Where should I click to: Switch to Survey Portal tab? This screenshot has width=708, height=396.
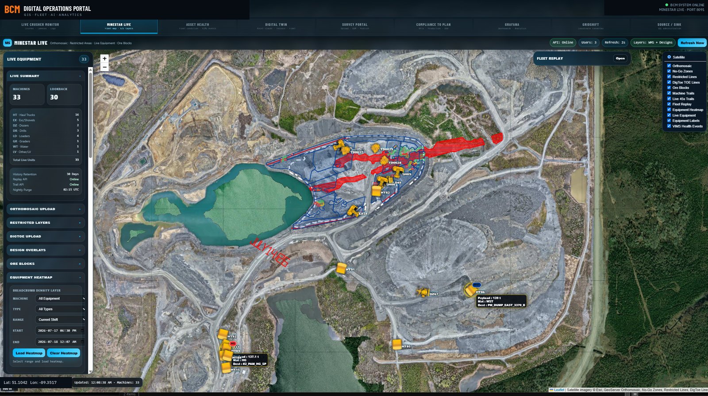point(354,26)
